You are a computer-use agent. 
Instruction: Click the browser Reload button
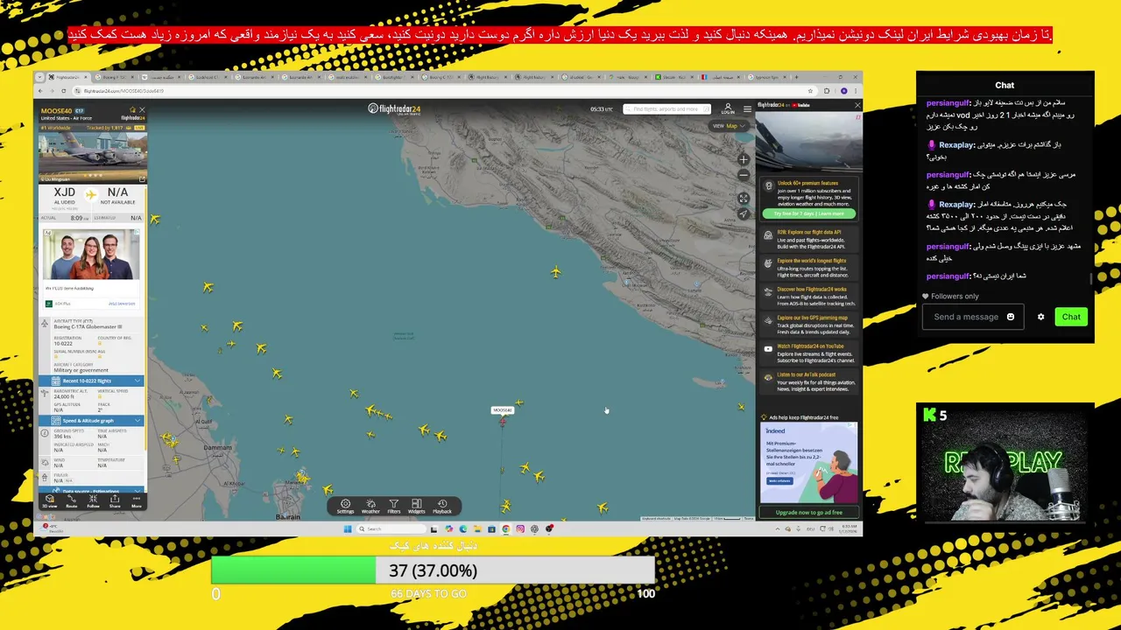[x=63, y=91]
